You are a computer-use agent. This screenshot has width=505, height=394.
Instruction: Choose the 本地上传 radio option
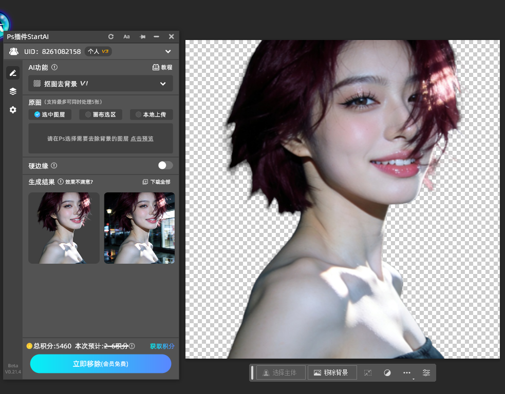[x=151, y=114]
